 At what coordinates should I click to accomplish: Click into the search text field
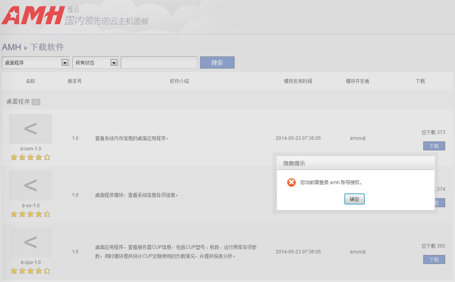(x=159, y=63)
